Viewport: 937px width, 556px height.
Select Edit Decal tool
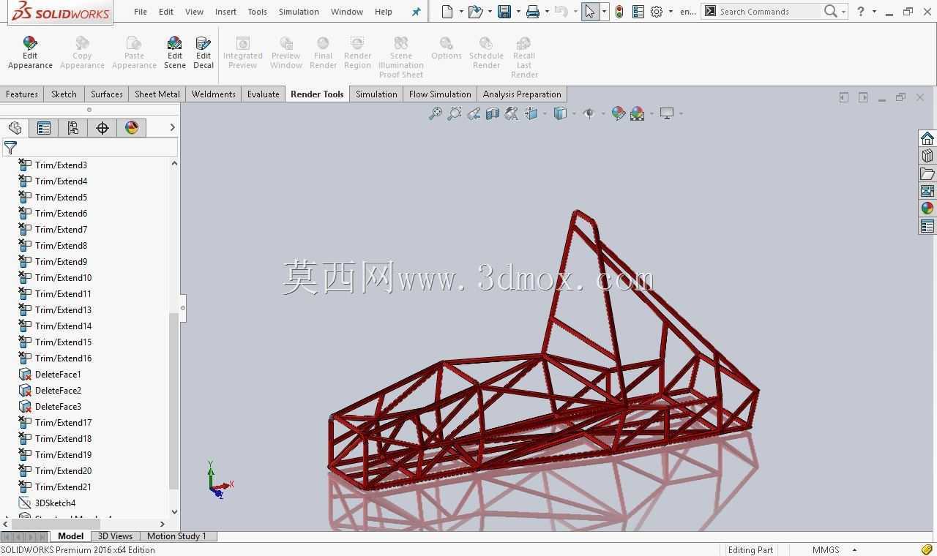tap(204, 53)
